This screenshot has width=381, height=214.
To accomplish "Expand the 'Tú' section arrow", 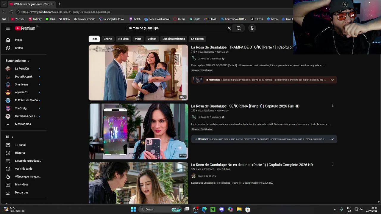I will pyautogui.click(x=12, y=137).
